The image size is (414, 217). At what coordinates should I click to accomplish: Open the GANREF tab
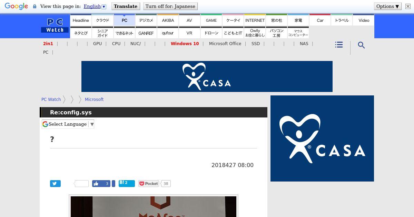(x=146, y=33)
